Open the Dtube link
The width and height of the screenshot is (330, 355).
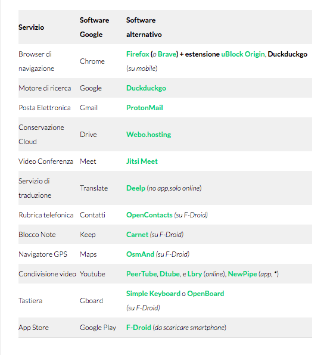pos(170,274)
